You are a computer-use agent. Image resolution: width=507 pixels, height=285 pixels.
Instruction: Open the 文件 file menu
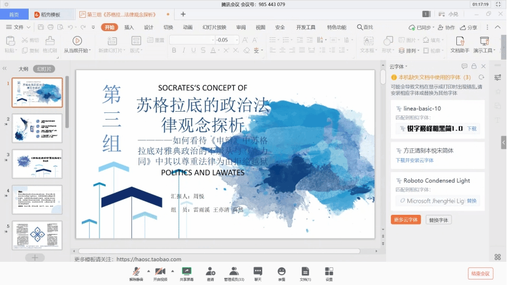[x=18, y=27]
